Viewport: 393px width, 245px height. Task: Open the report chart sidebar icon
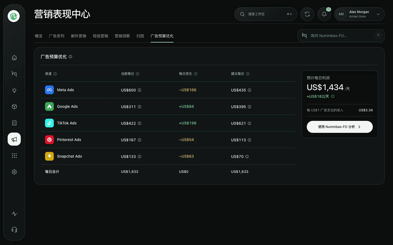tap(14, 123)
